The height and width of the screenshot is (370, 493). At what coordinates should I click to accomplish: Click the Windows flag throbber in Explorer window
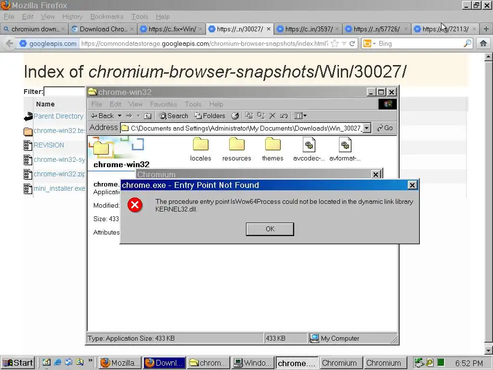(387, 104)
